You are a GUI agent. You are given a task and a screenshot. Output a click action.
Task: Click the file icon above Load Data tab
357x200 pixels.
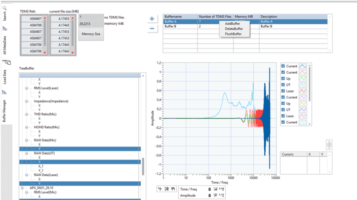pos(7,62)
